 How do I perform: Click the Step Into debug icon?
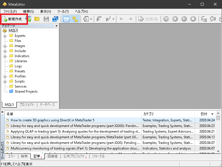tap(204, 19)
